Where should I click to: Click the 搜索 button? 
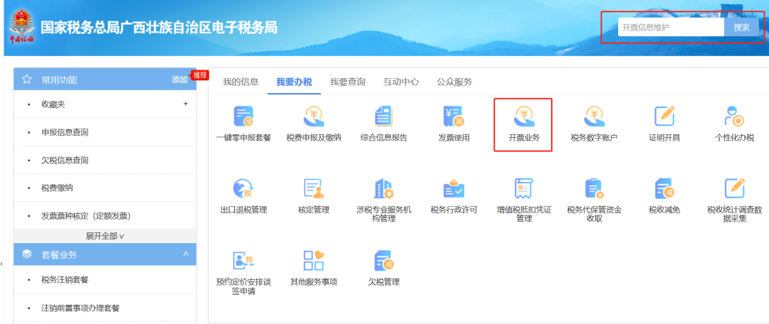[x=741, y=28]
